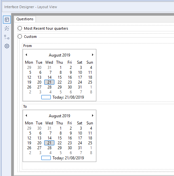174x176 pixels.
Task: Switch to the Questions tab
Action: click(x=25, y=19)
